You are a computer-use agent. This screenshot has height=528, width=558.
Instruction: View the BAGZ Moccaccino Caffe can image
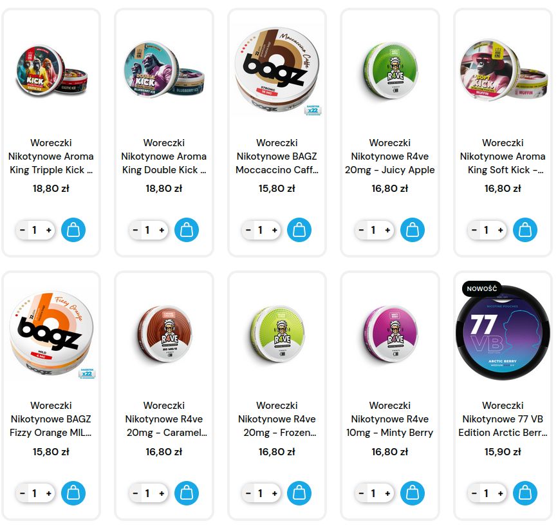click(x=277, y=70)
